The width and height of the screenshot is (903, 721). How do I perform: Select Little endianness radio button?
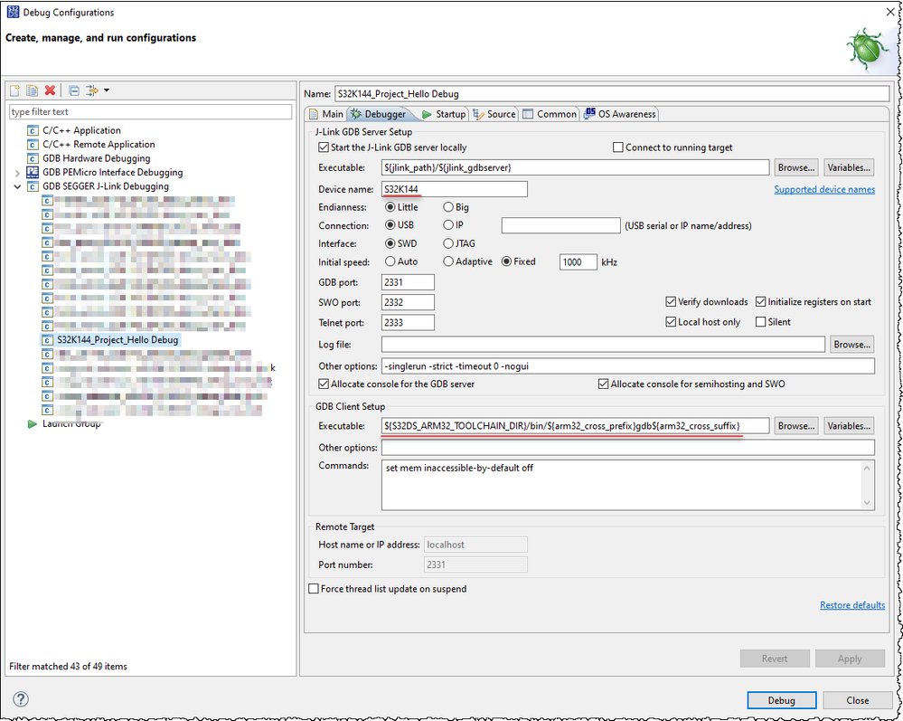[x=390, y=207]
